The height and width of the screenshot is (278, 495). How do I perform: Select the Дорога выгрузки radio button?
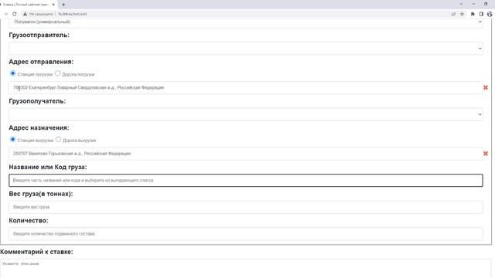[58, 139]
